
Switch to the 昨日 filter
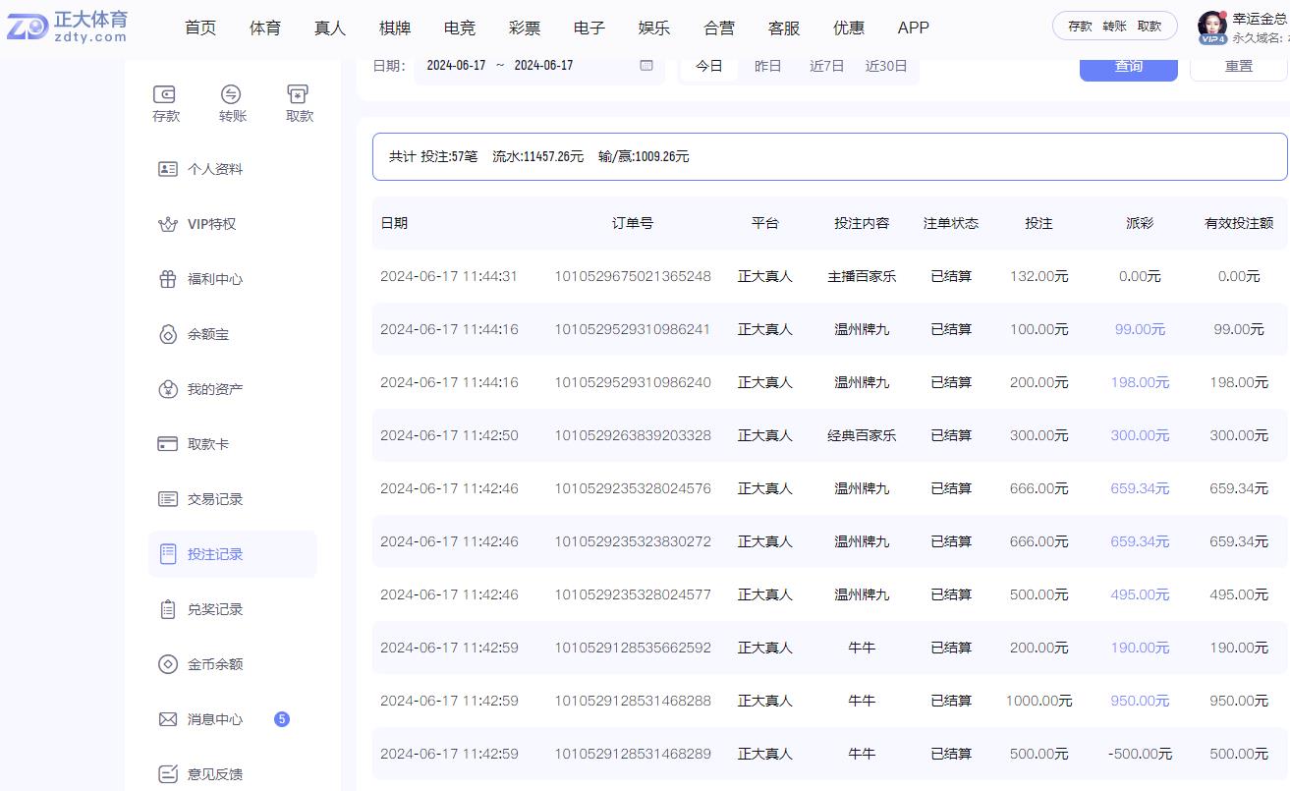tap(767, 65)
